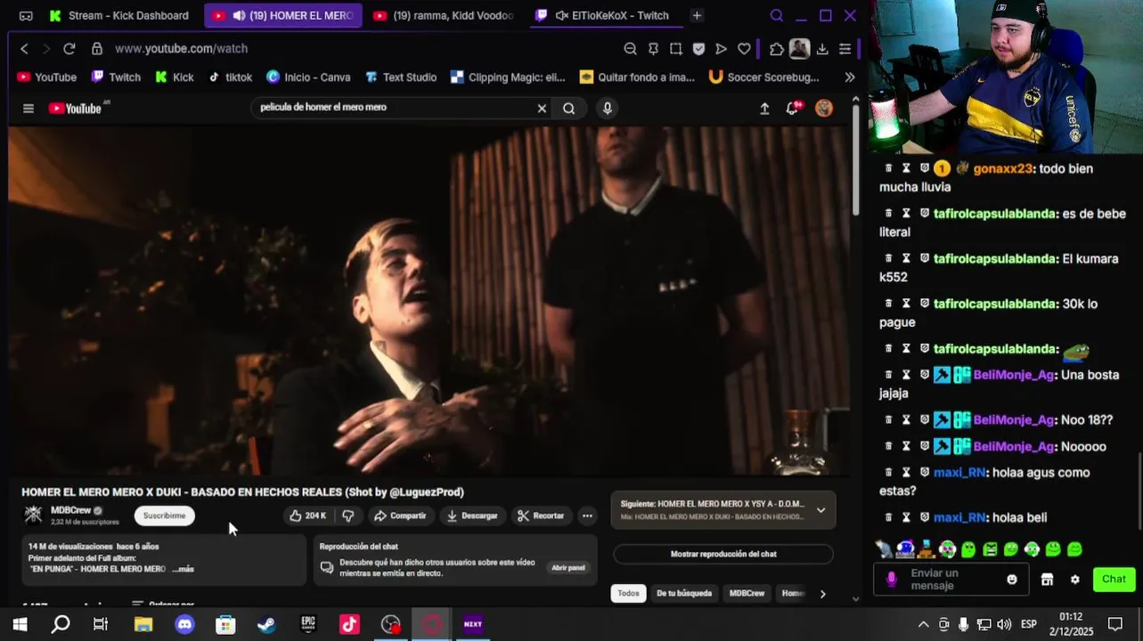
Task: Dislike the video with thumbs down
Action: tap(348, 515)
